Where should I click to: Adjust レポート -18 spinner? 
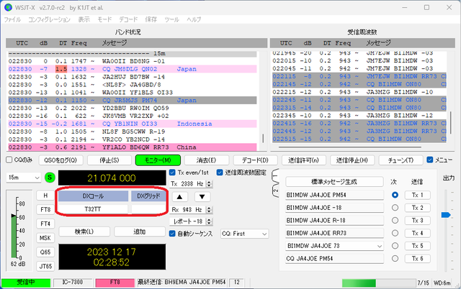pyautogui.click(x=209, y=221)
